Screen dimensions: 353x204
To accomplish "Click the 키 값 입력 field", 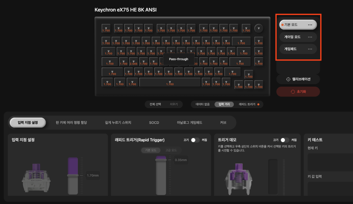I will tap(330, 188).
